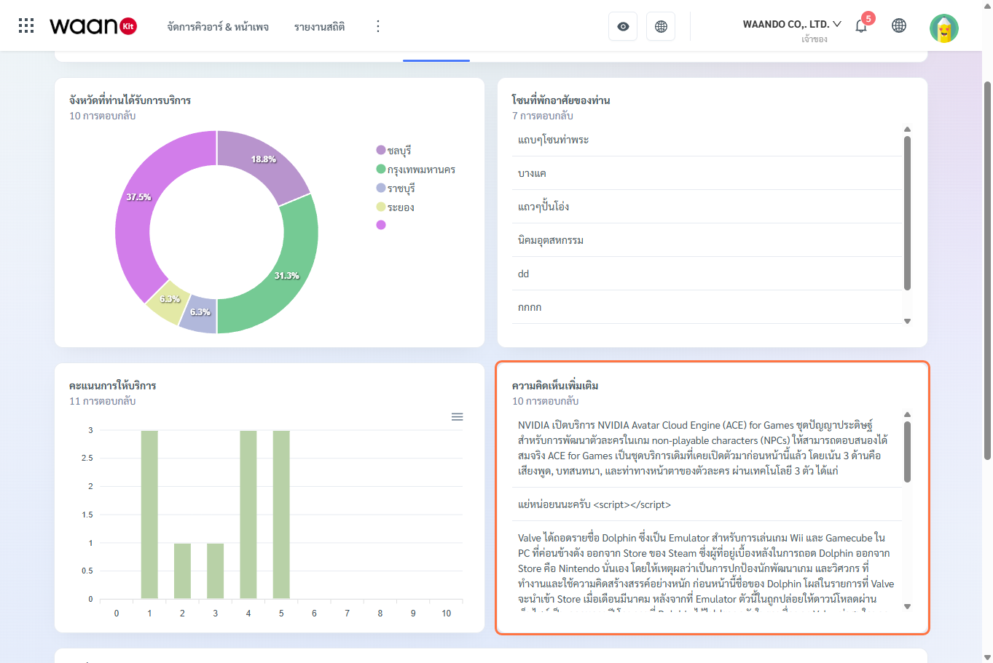Image resolution: width=993 pixels, height=663 pixels.
Task: Click the Valve Dolphin Emulator comment
Action: click(x=707, y=568)
